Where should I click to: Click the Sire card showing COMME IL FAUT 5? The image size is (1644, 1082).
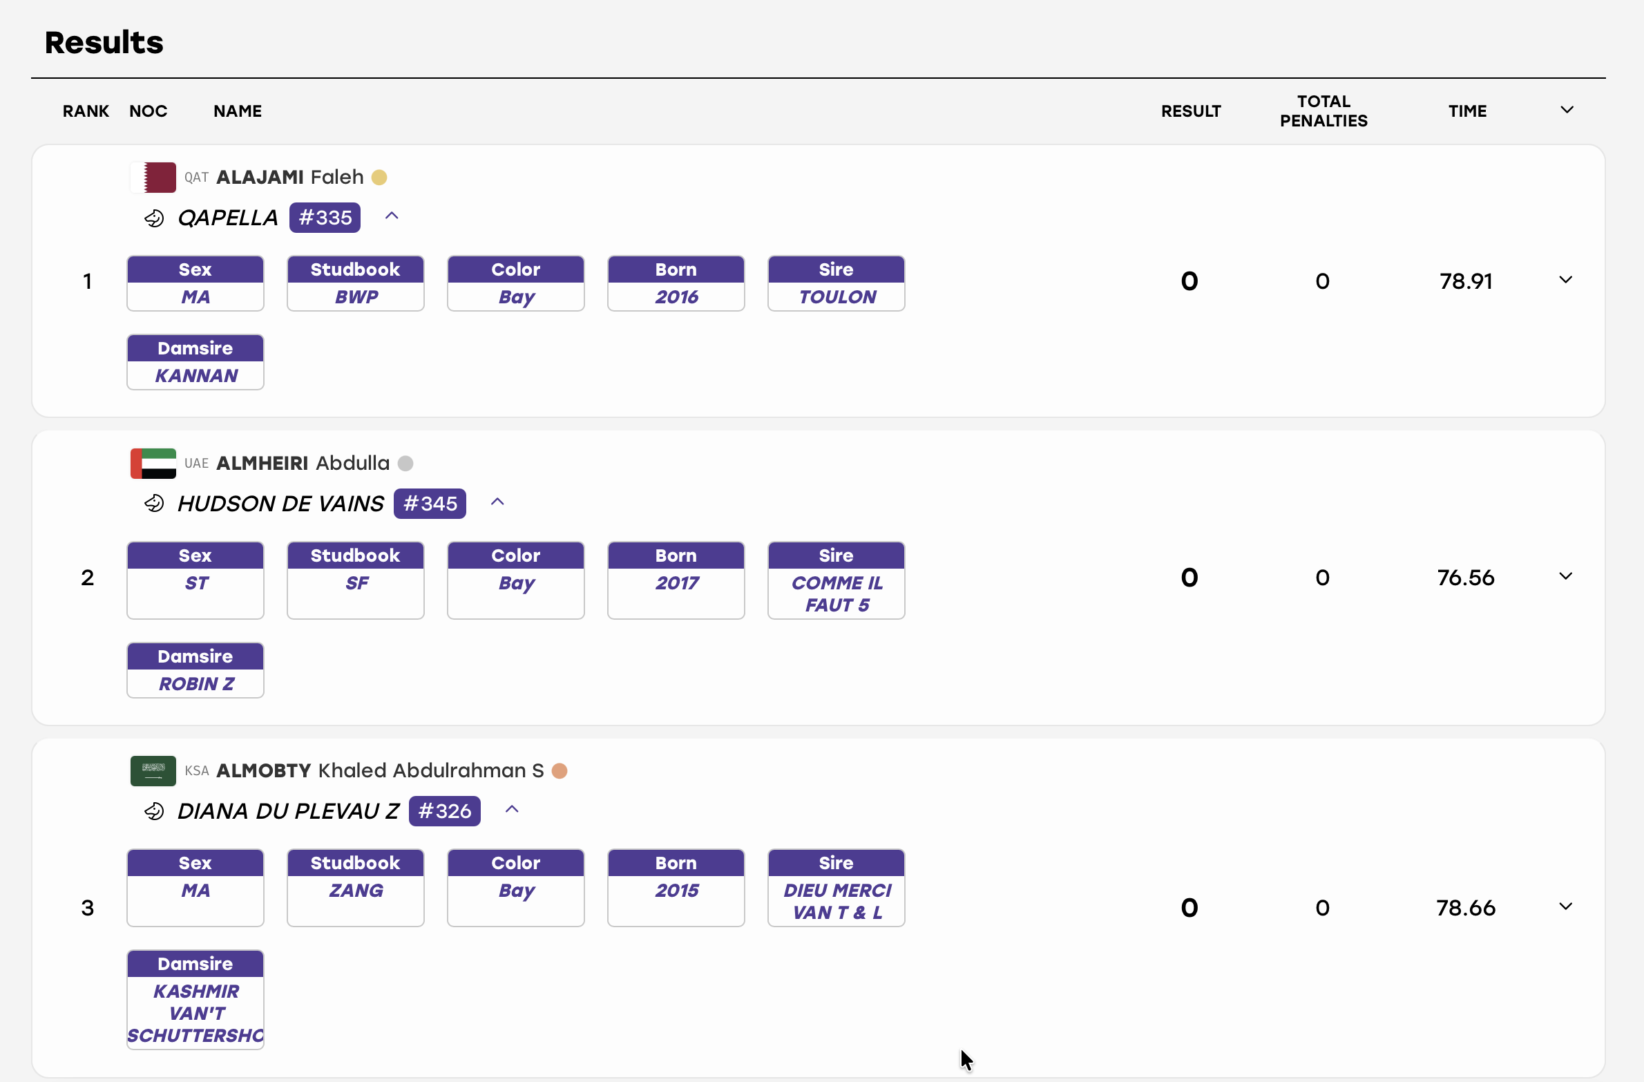(837, 580)
